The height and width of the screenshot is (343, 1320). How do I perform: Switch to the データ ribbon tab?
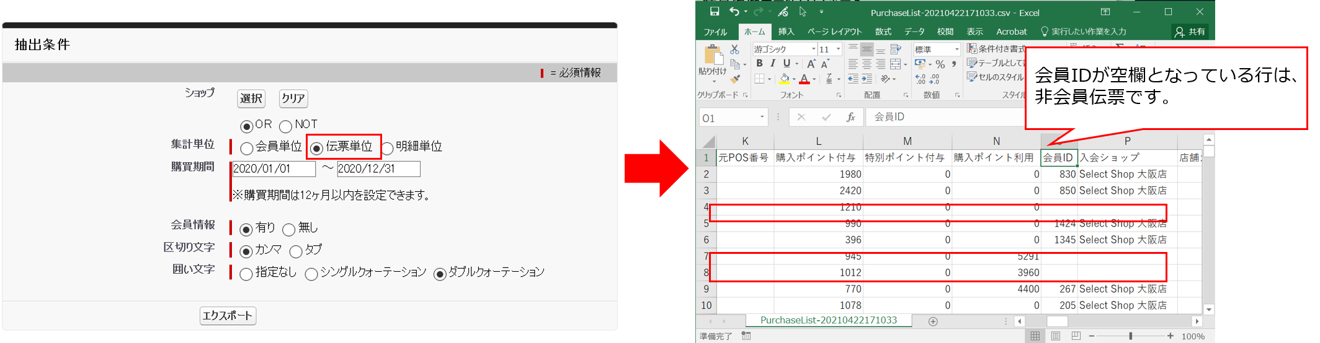[x=914, y=32]
